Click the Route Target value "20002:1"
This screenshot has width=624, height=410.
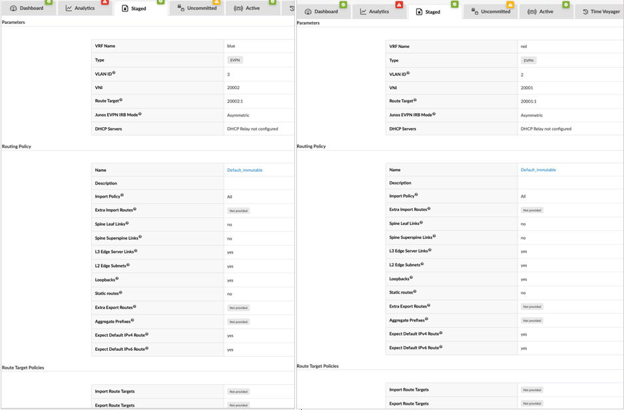pyautogui.click(x=235, y=101)
